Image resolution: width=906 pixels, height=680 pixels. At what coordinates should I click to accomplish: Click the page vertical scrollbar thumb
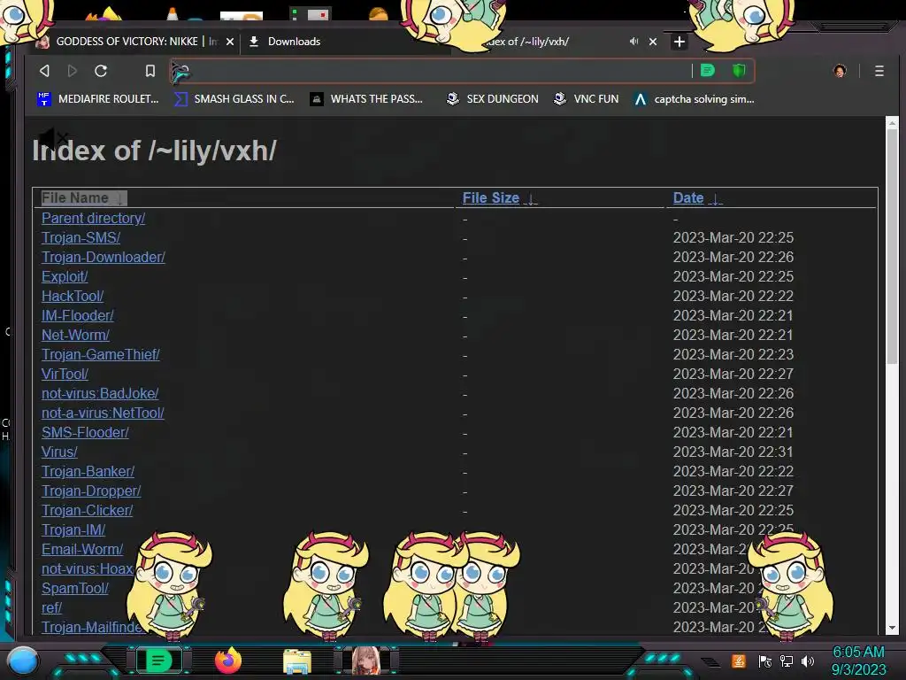pyautogui.click(x=892, y=246)
